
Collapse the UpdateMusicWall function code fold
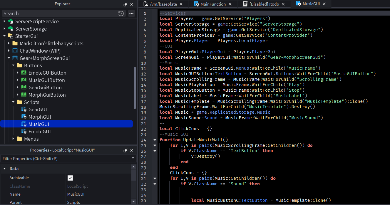point(155,140)
